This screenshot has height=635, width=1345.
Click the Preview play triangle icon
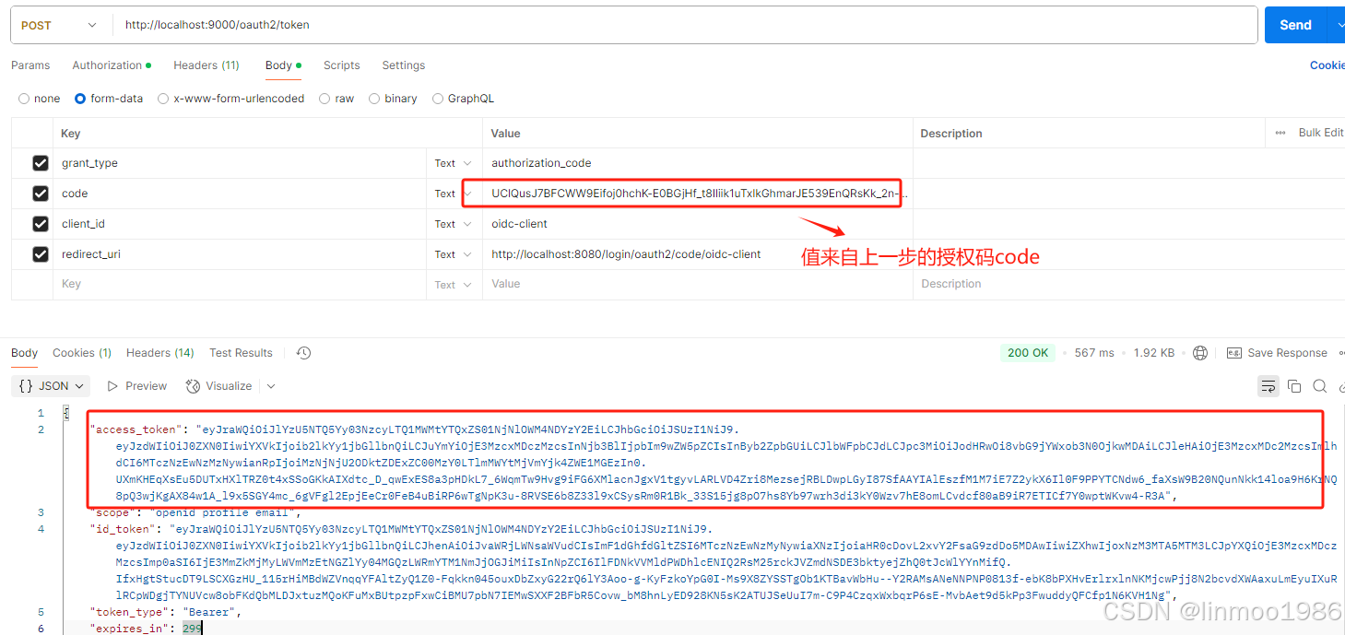(112, 386)
